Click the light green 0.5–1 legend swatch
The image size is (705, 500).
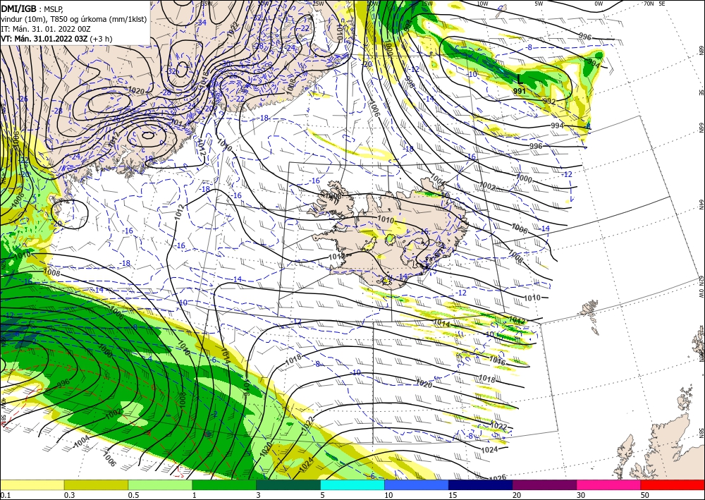coord(160,485)
